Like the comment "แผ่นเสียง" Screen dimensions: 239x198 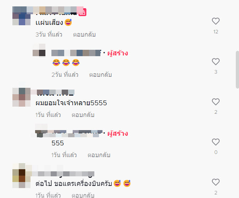[x=216, y=21]
